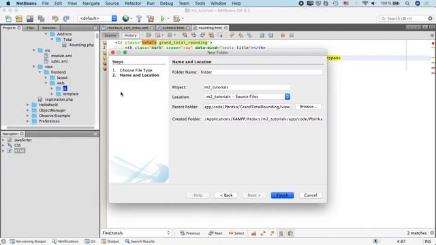Click the Back button in dialog
This screenshot has height=245, width=436.
point(226,195)
